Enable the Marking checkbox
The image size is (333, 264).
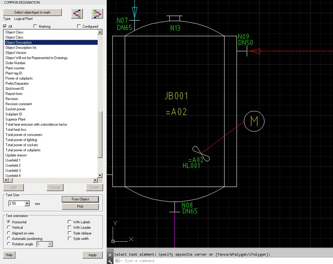pos(35,26)
